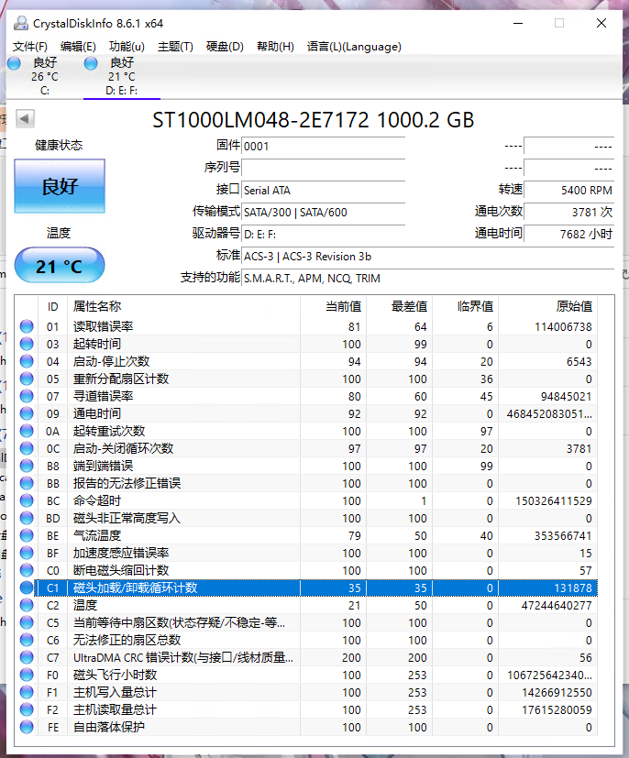
Task: Click the status icon for attribute F1
Action: (27, 692)
